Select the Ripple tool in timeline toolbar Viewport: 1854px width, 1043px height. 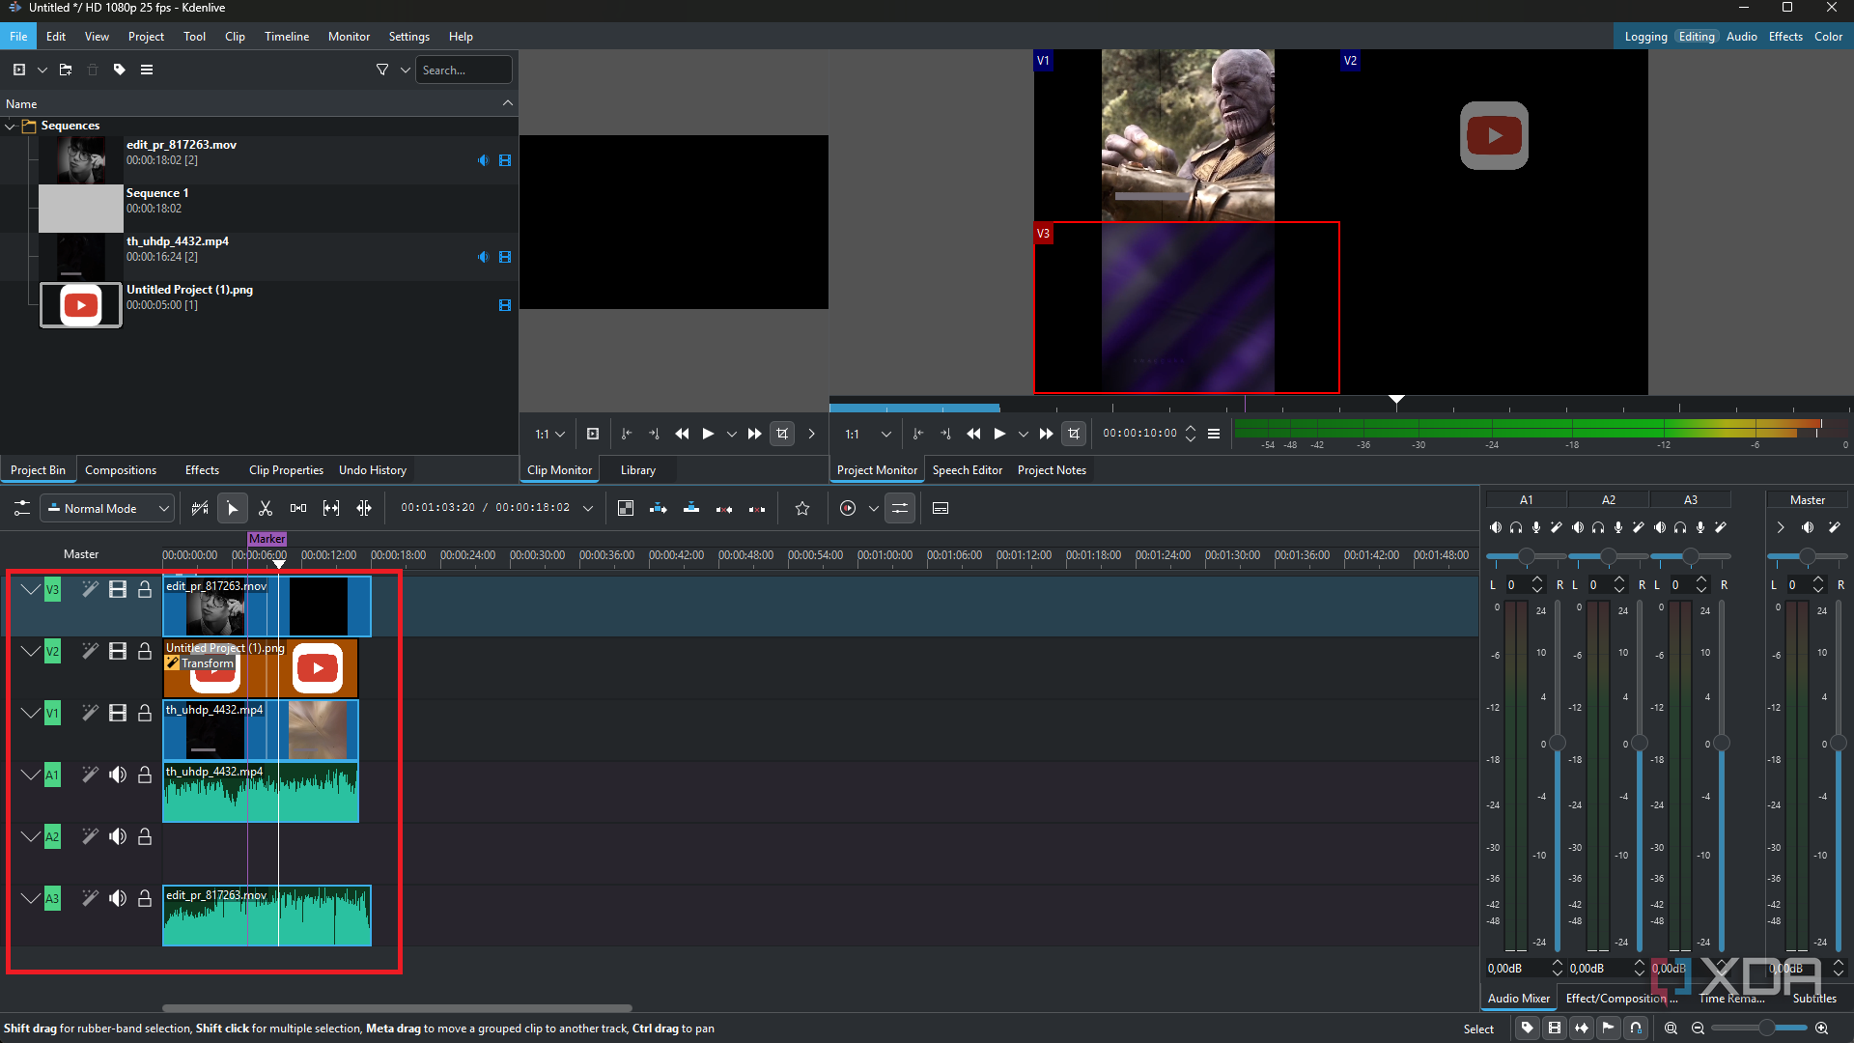pyautogui.click(x=364, y=508)
